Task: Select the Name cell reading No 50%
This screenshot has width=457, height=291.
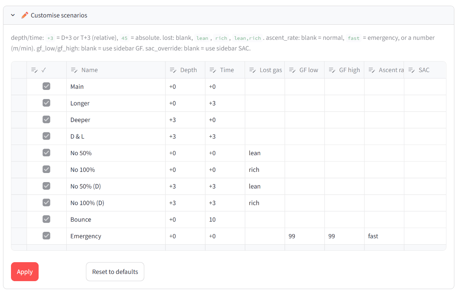Action: [116, 153]
